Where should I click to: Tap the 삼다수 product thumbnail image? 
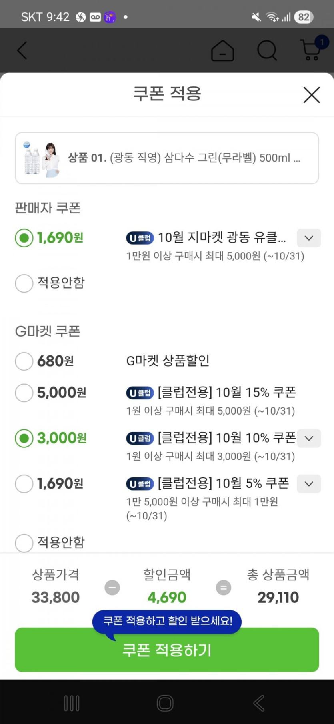[x=42, y=158]
